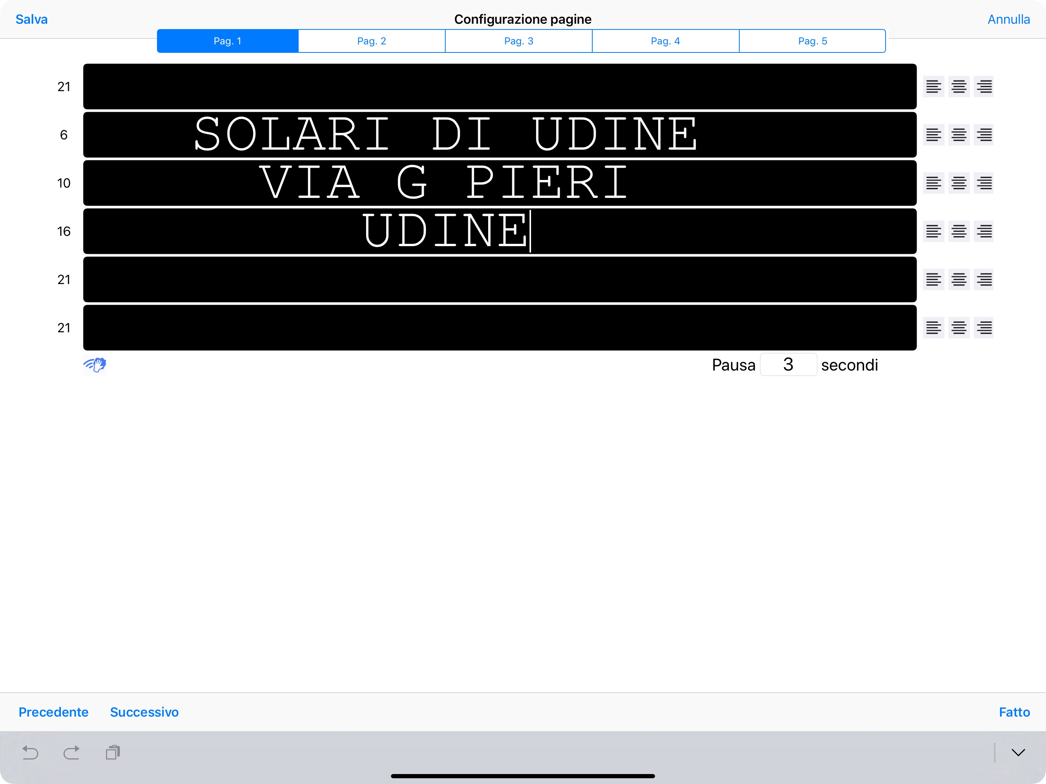Switch to Pag. 2 tab
Image resolution: width=1046 pixels, height=784 pixels.
tap(372, 41)
